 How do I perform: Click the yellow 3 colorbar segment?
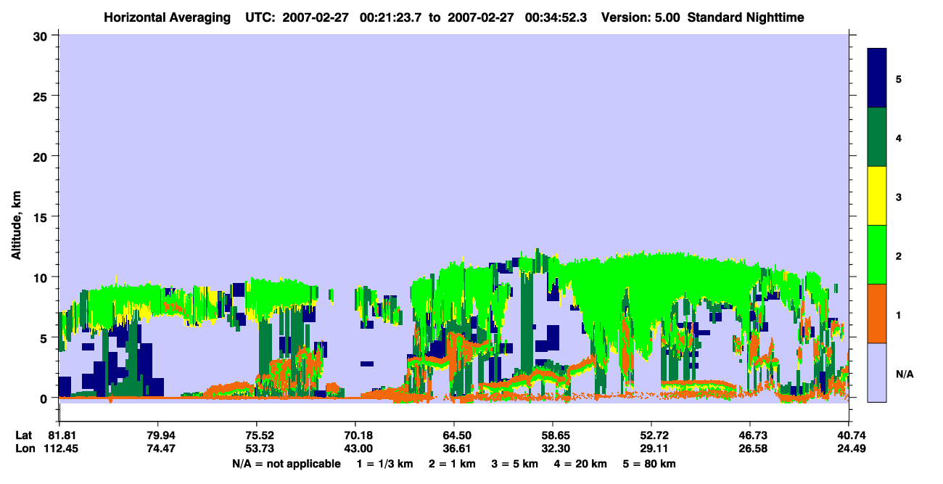877,196
